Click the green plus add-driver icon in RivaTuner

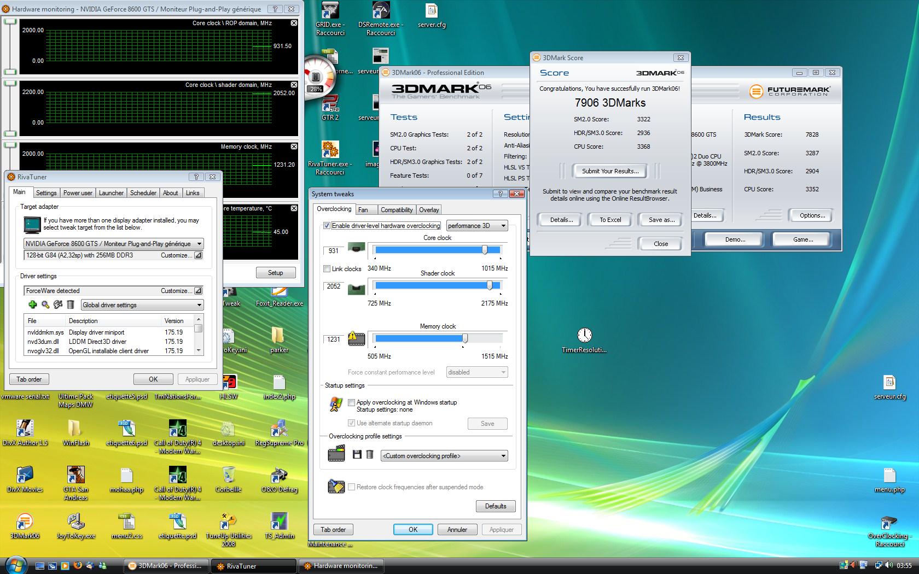pyautogui.click(x=32, y=304)
